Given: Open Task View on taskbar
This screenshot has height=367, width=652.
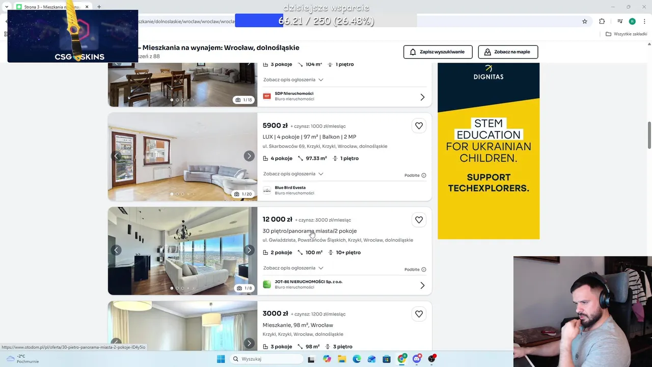Looking at the screenshot, I should pos(311,359).
